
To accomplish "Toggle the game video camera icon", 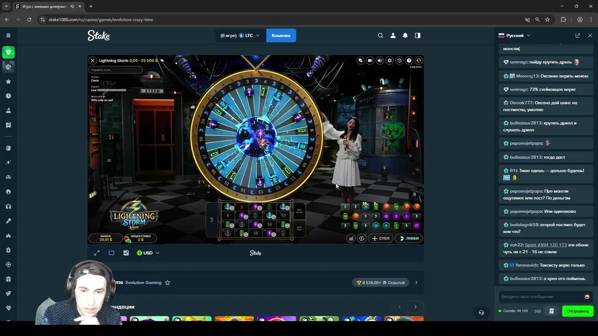I will [370, 60].
